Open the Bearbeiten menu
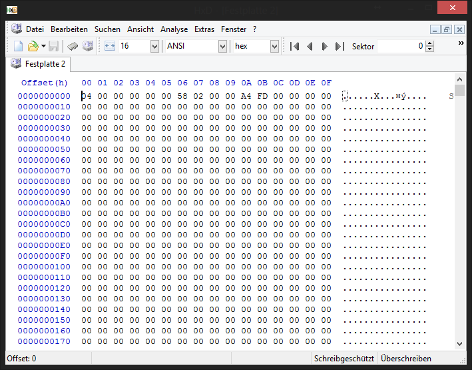 pyautogui.click(x=69, y=29)
